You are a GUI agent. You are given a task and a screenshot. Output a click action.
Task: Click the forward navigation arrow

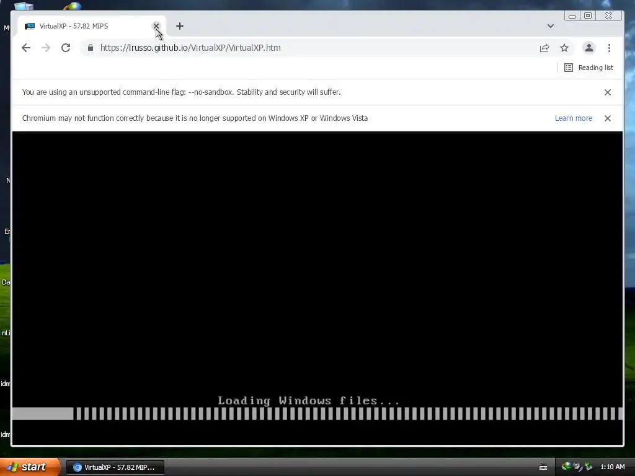point(46,48)
